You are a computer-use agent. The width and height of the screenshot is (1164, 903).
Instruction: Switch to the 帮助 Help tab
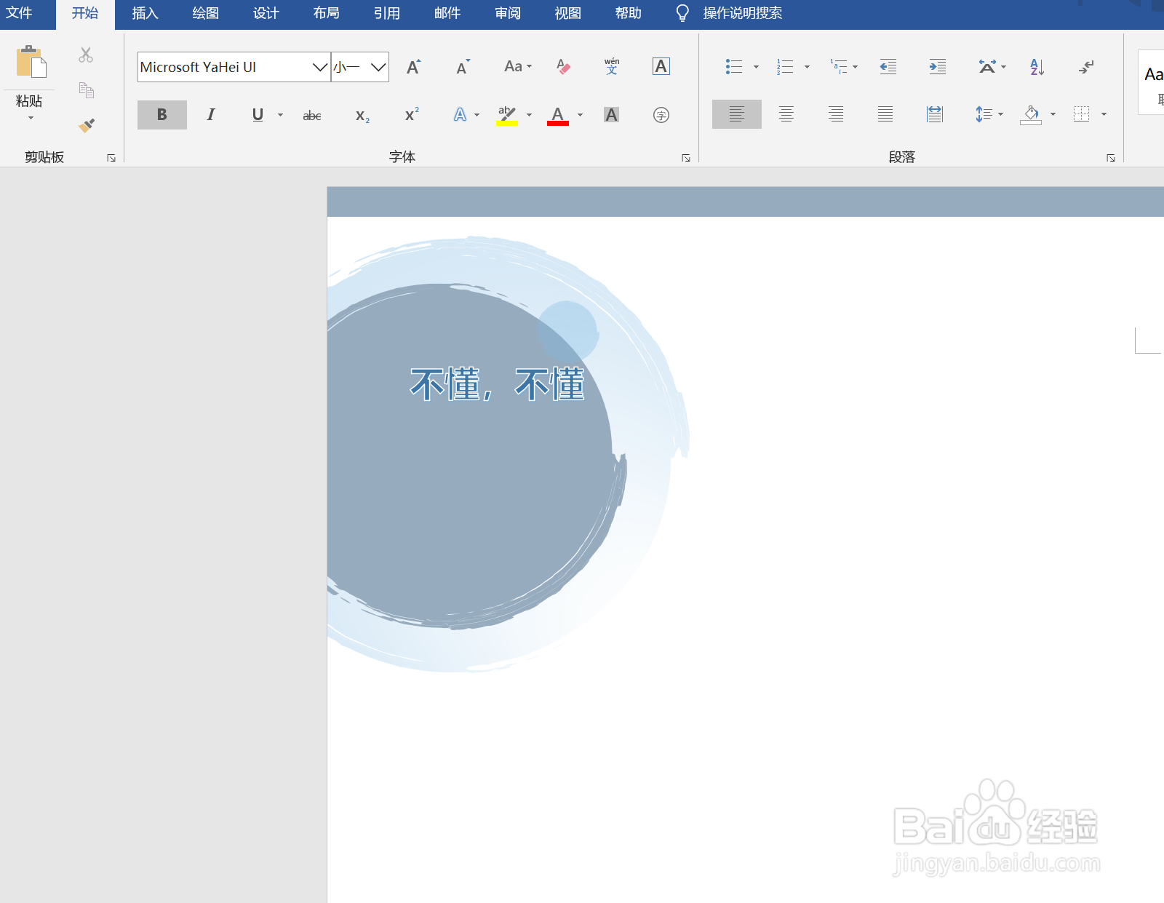click(628, 13)
